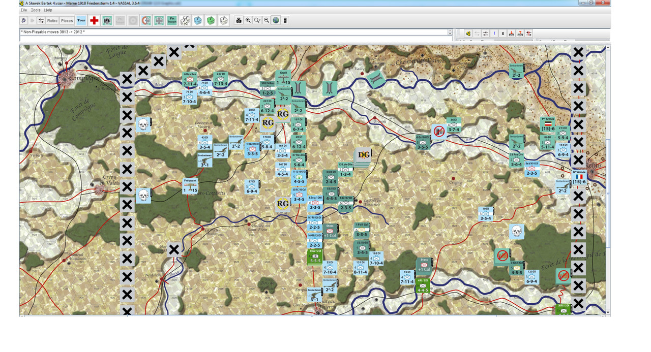This screenshot has height=352, width=651.
Task: Select the green 5-5-5 counter
Action: pos(315,257)
